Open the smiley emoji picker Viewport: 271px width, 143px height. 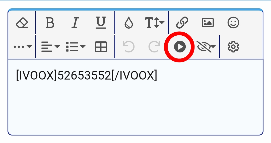233,23
